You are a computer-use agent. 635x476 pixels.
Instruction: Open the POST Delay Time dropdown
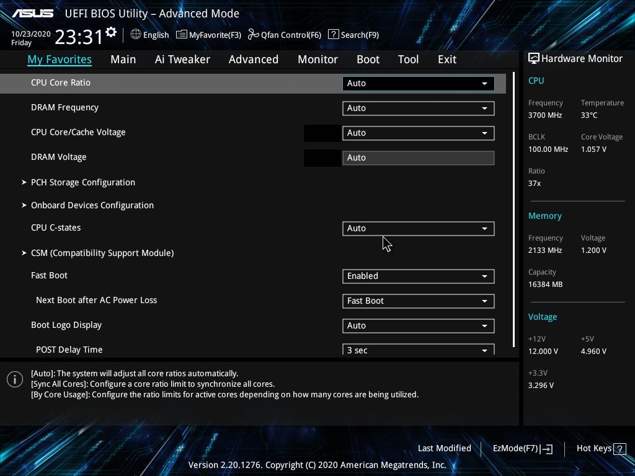(x=419, y=350)
